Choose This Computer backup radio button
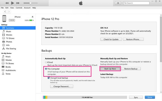The height and width of the screenshot is (101, 162). (x=46, y=69)
